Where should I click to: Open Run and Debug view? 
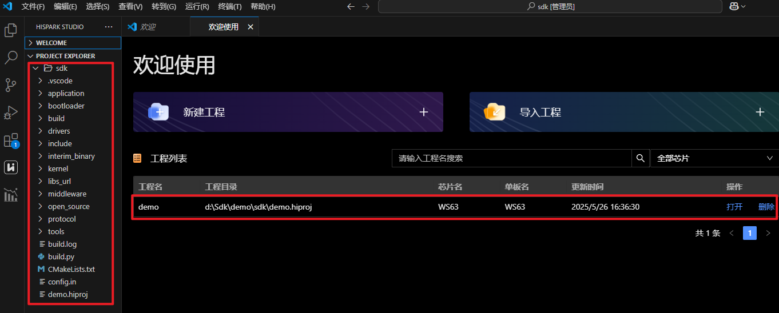coord(11,113)
